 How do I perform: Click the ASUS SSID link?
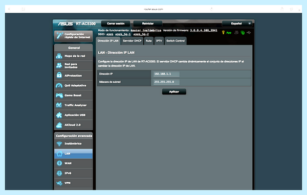tap(109, 34)
